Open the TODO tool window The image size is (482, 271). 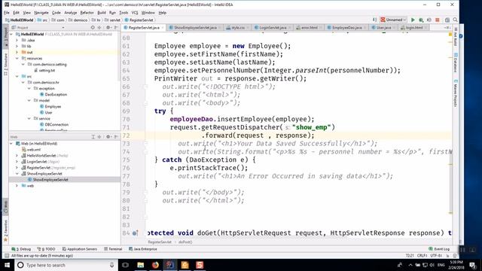point(46,249)
